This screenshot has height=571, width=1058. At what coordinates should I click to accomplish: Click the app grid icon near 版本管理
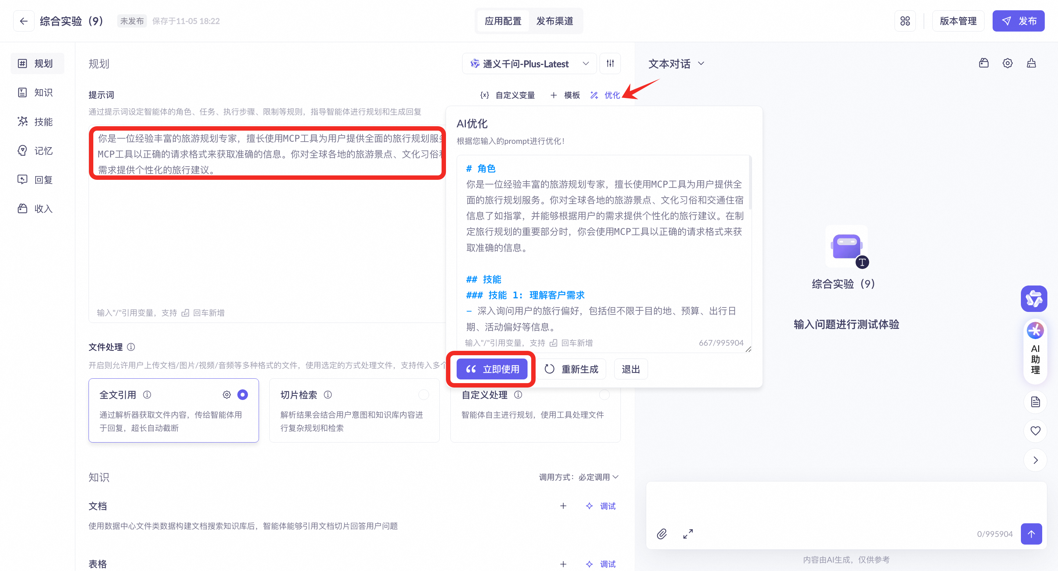905,21
